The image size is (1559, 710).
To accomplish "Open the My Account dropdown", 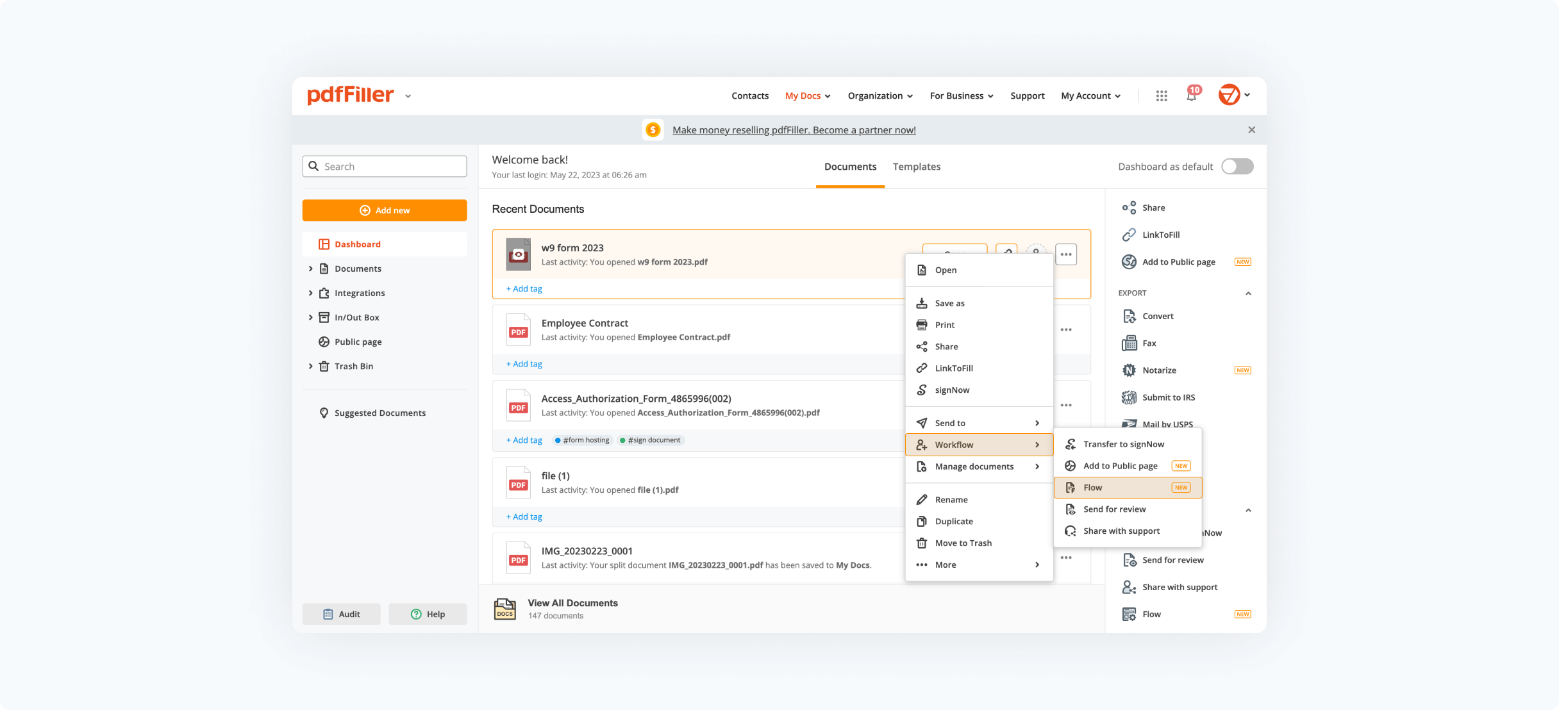I will (1090, 95).
